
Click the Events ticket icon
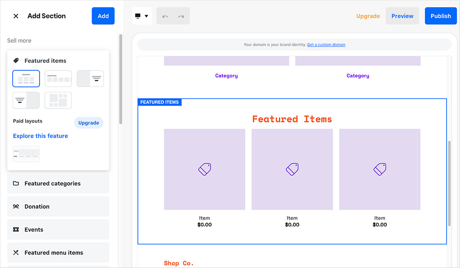coord(16,229)
